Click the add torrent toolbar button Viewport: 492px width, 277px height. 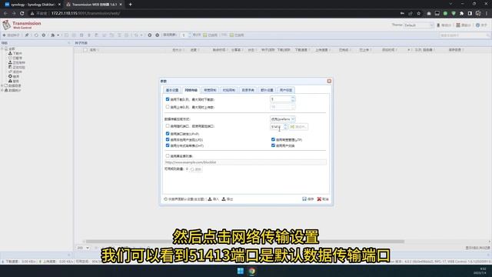[x=11, y=35]
